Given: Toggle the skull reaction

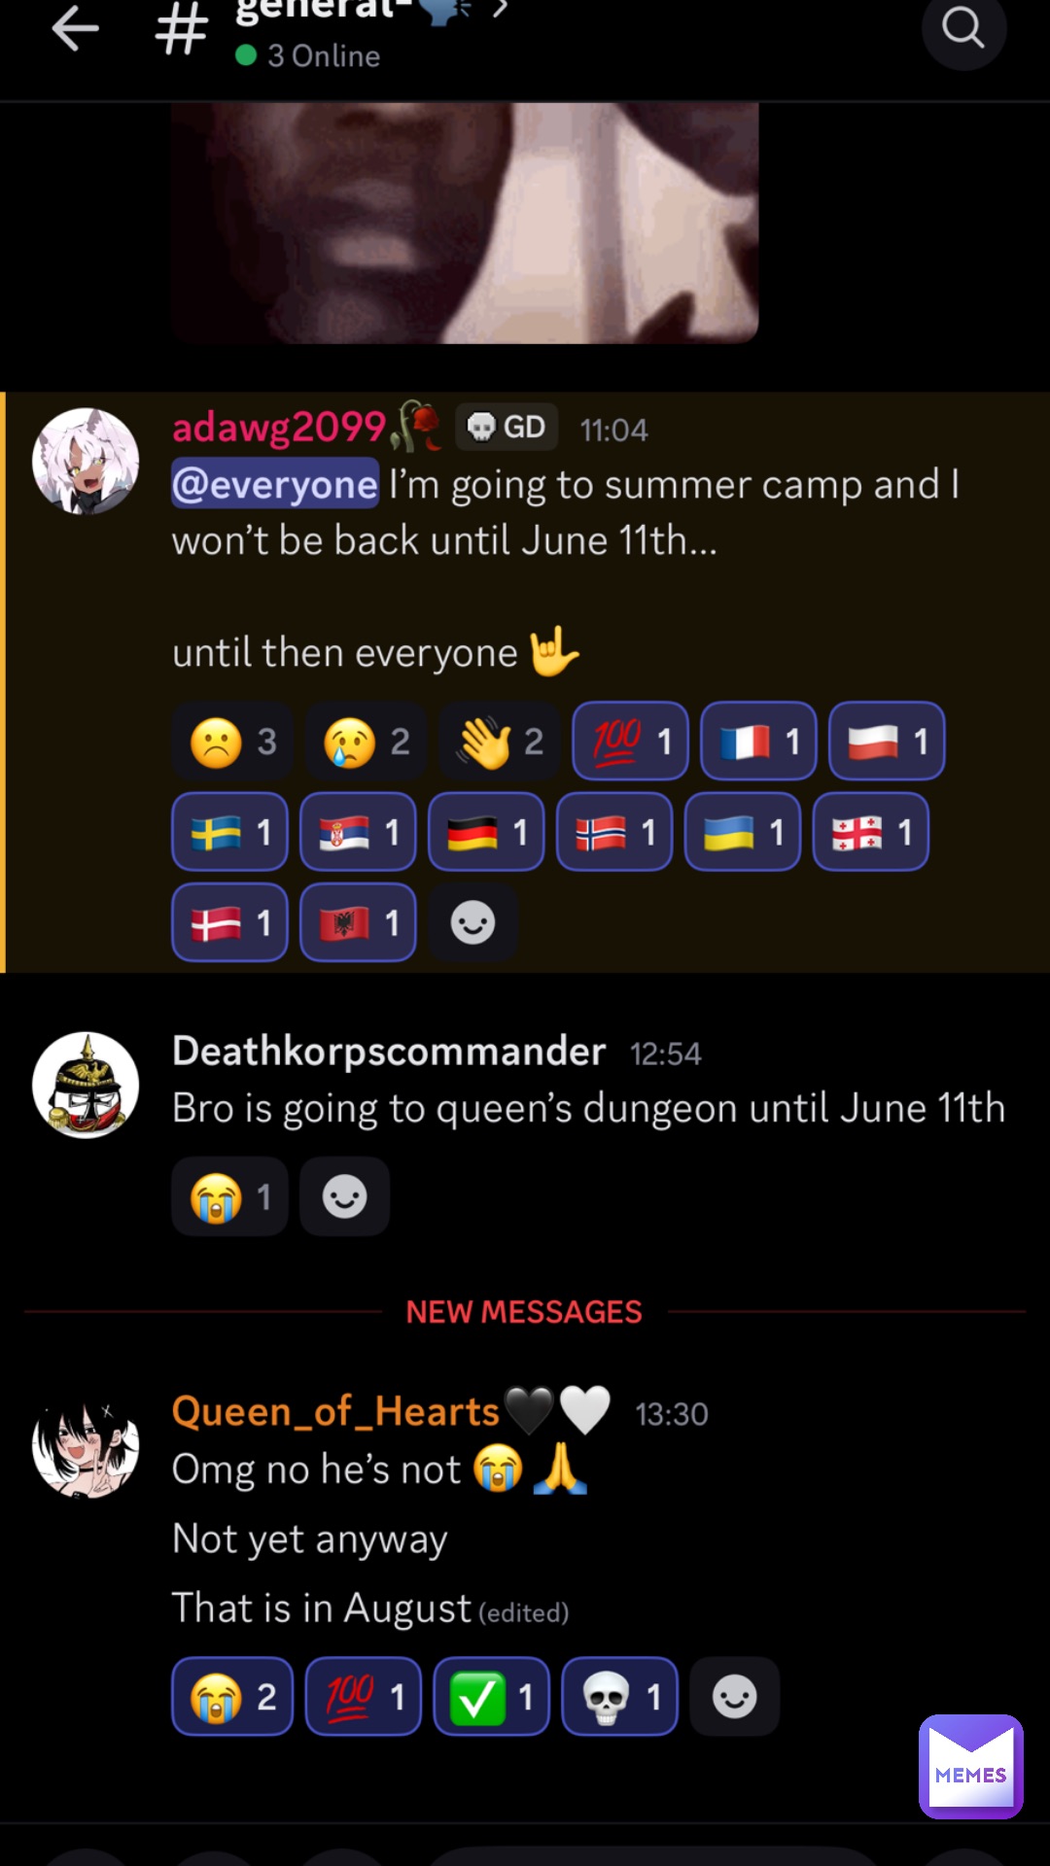Looking at the screenshot, I should point(619,1697).
